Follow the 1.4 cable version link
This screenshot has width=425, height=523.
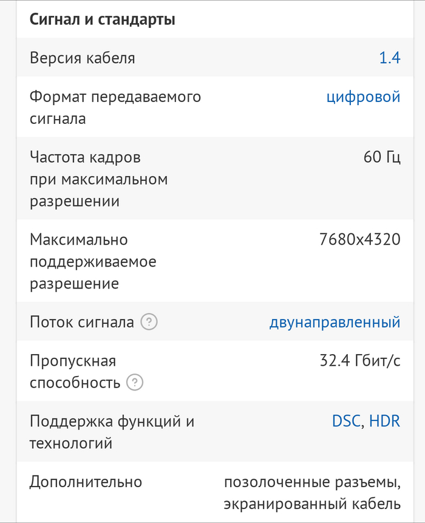pos(390,58)
